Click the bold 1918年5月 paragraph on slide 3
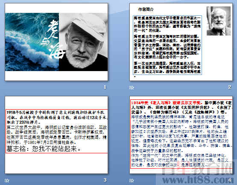This screenshot has width=237, height=185. [x=58, y=117]
